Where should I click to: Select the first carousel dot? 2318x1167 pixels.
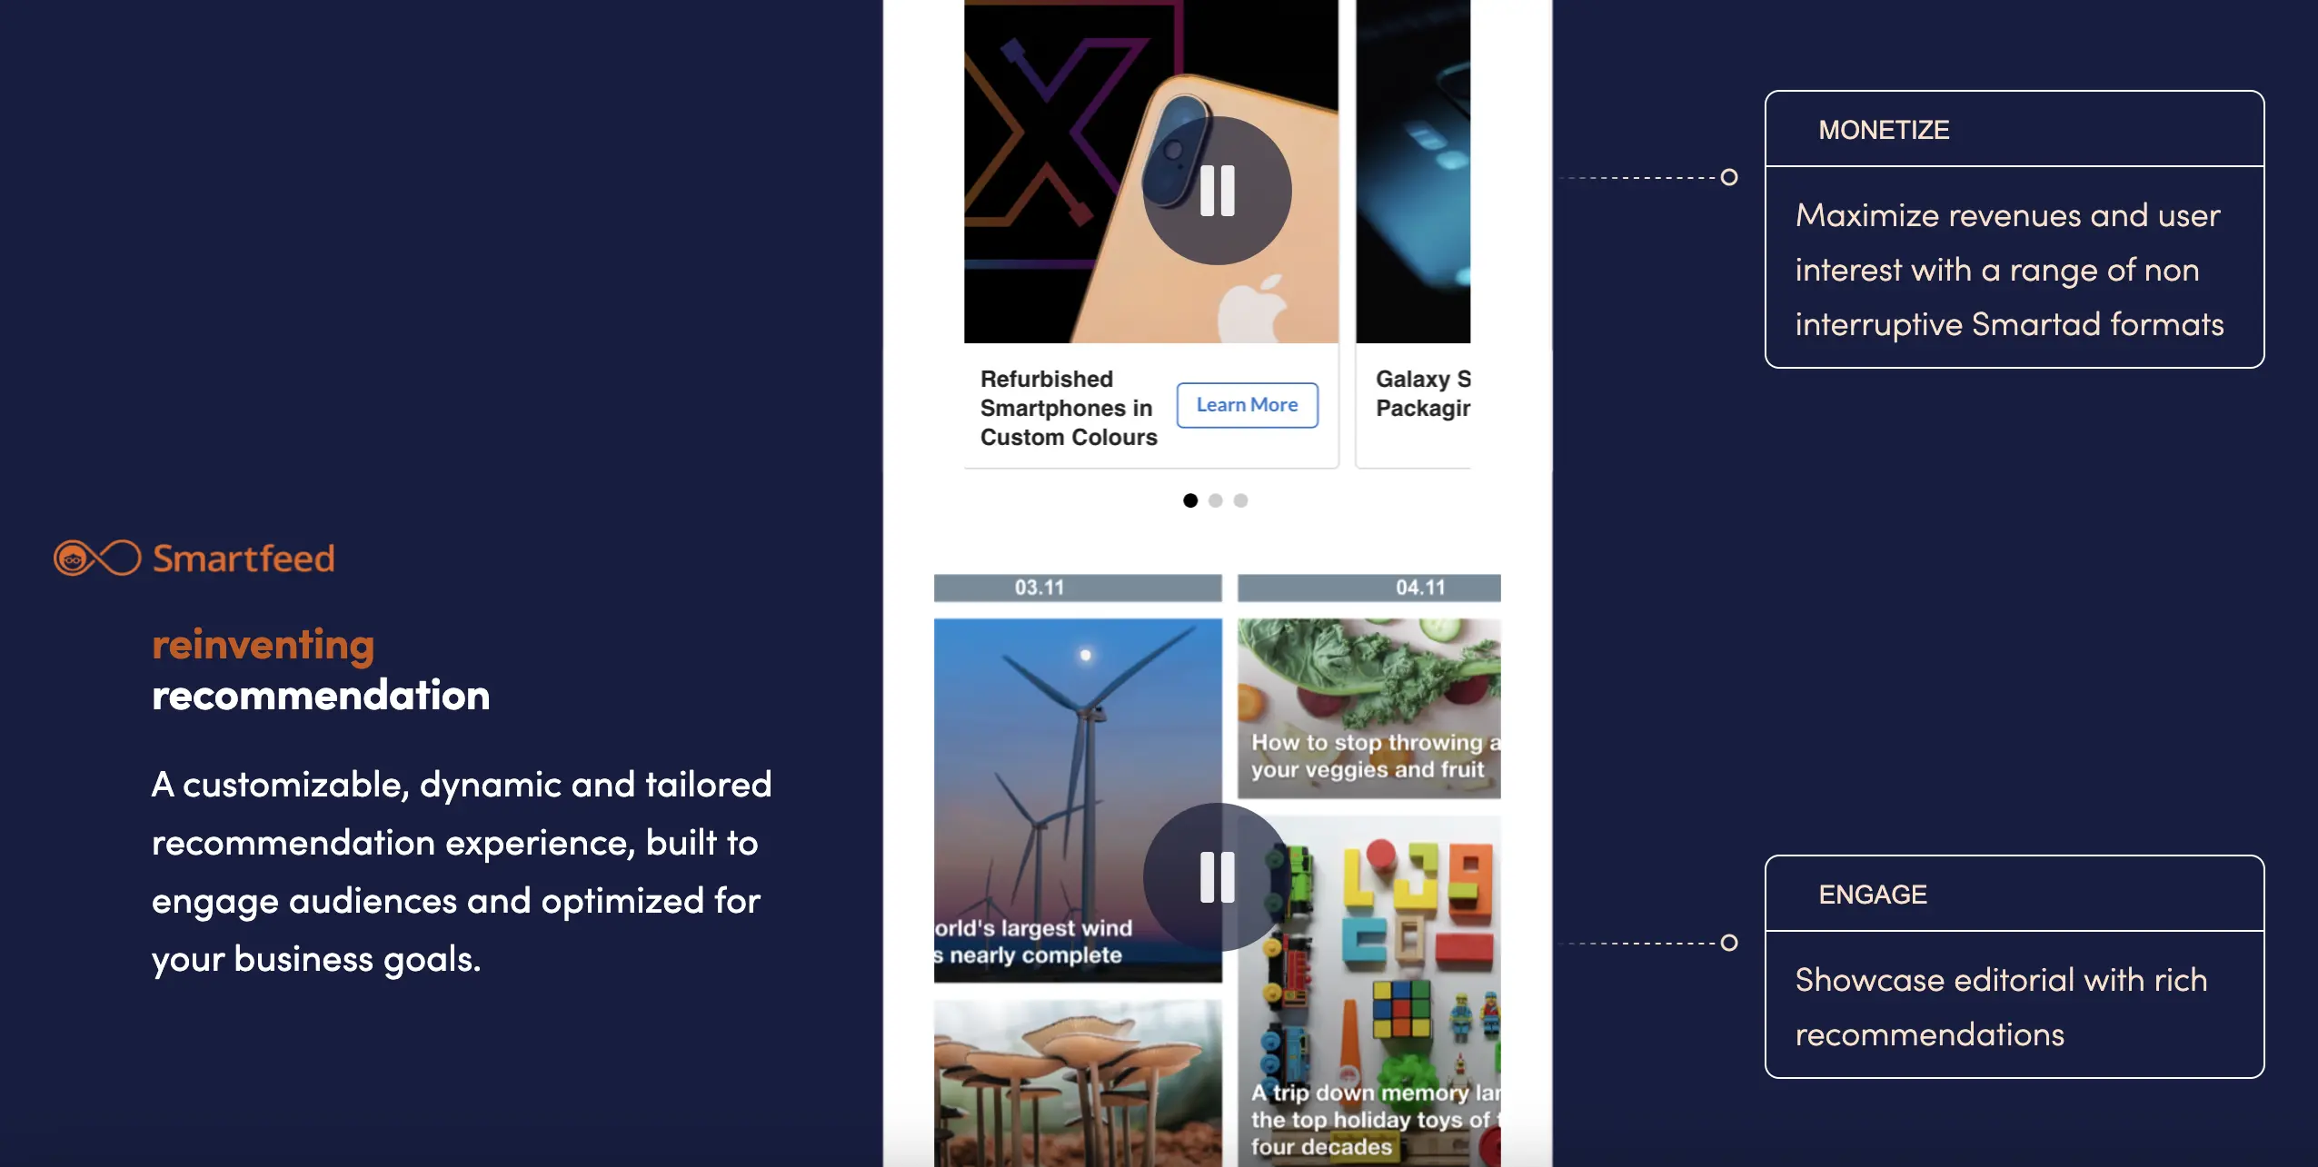(x=1190, y=500)
